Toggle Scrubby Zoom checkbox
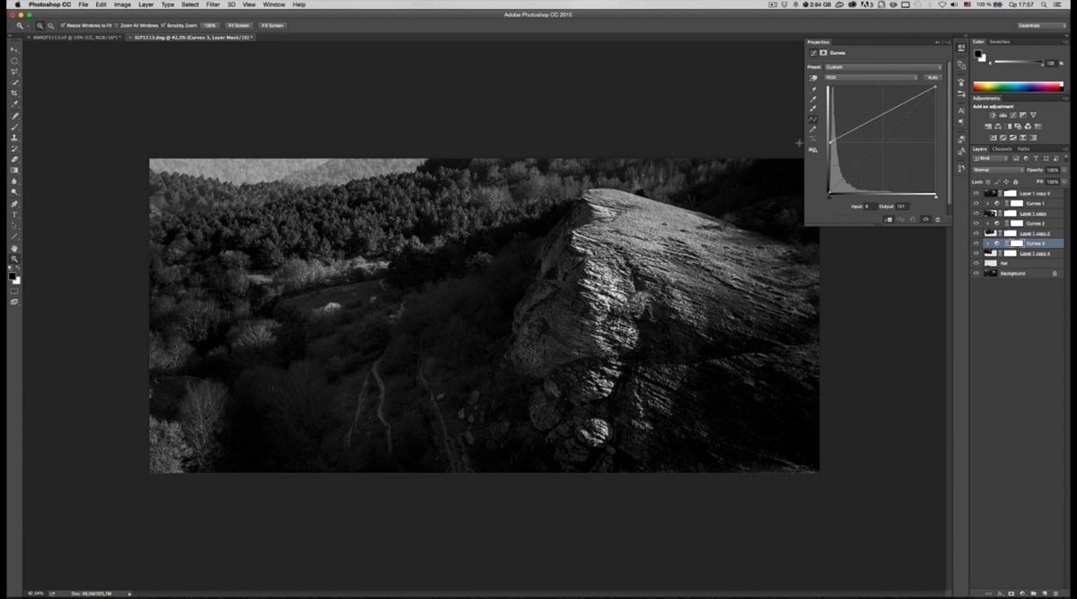 click(163, 25)
